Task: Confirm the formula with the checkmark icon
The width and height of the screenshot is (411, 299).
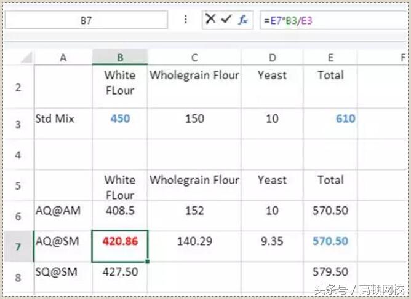Action: tap(226, 19)
